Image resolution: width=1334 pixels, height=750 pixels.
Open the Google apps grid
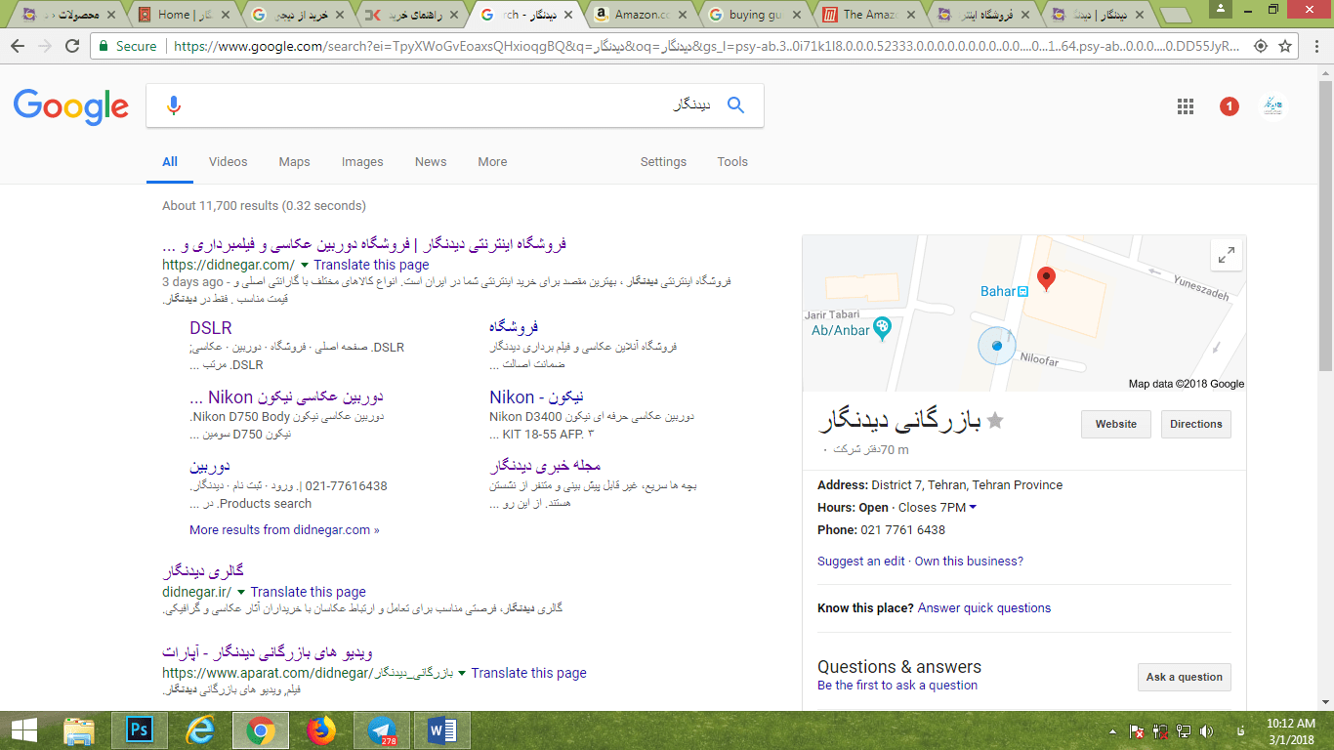(x=1186, y=106)
